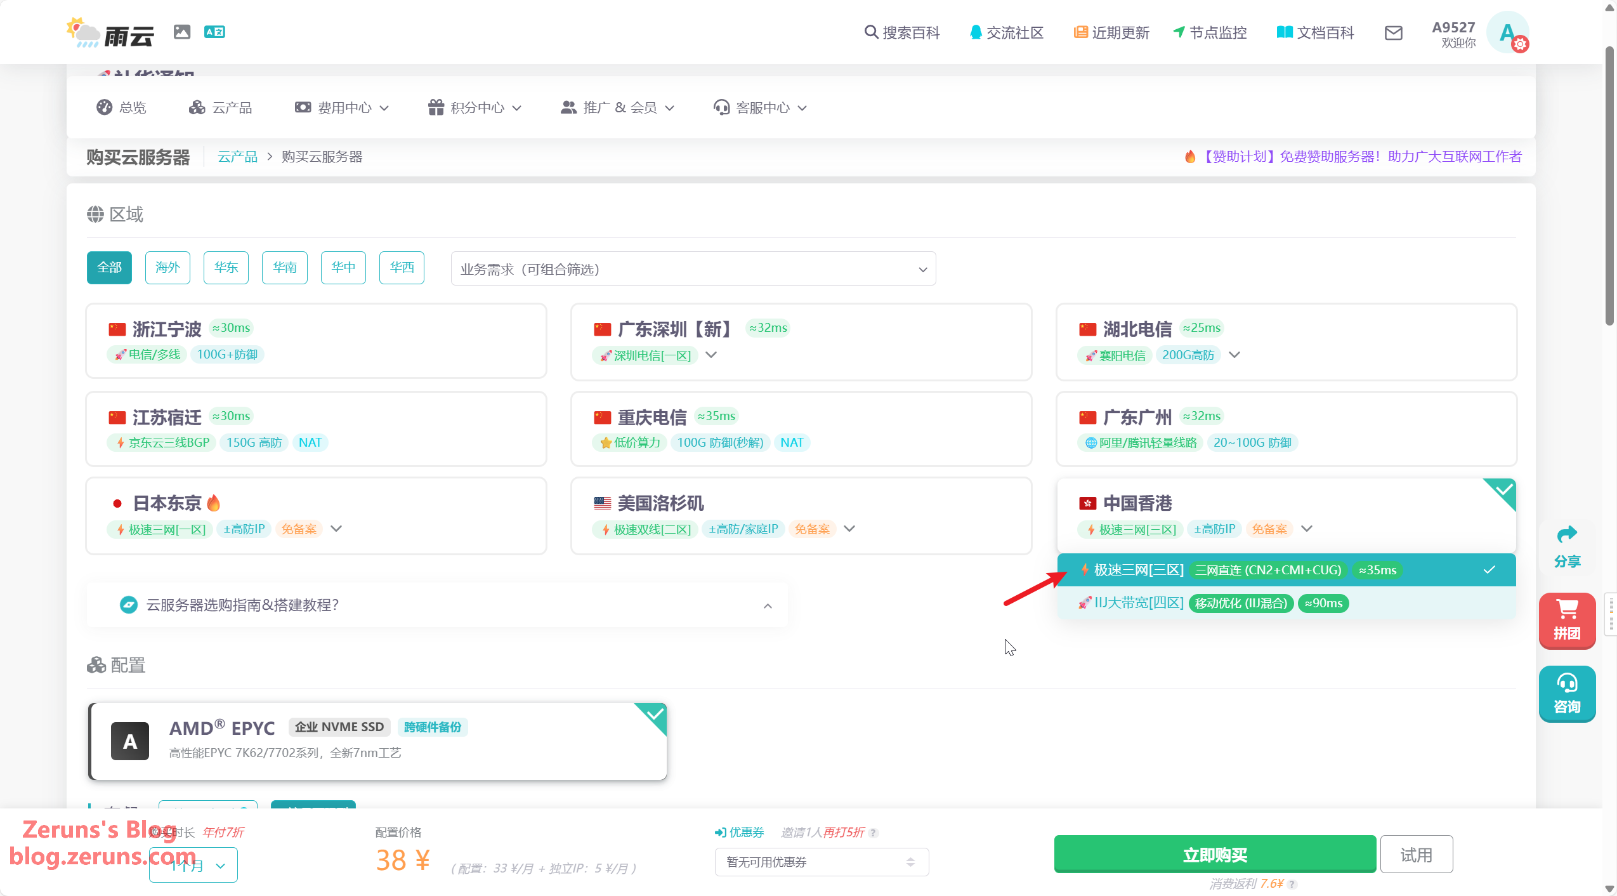1617x896 pixels.
Task: Click the image icon beside the 雨云 logo
Action: point(182,32)
